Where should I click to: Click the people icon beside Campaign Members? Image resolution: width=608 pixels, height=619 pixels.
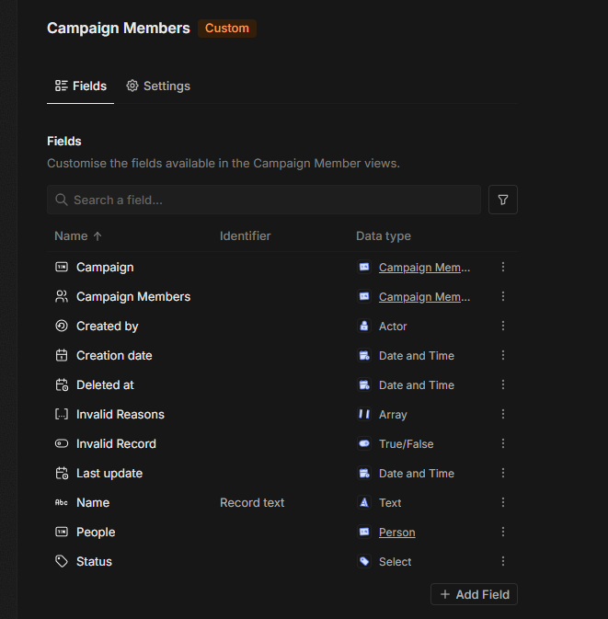pyautogui.click(x=62, y=297)
